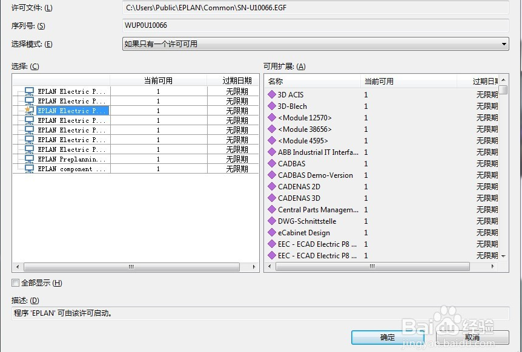This screenshot has height=352, width=522.
Task: Click the up arrow of the extensions vertical scrollbar
Action: click(x=503, y=80)
